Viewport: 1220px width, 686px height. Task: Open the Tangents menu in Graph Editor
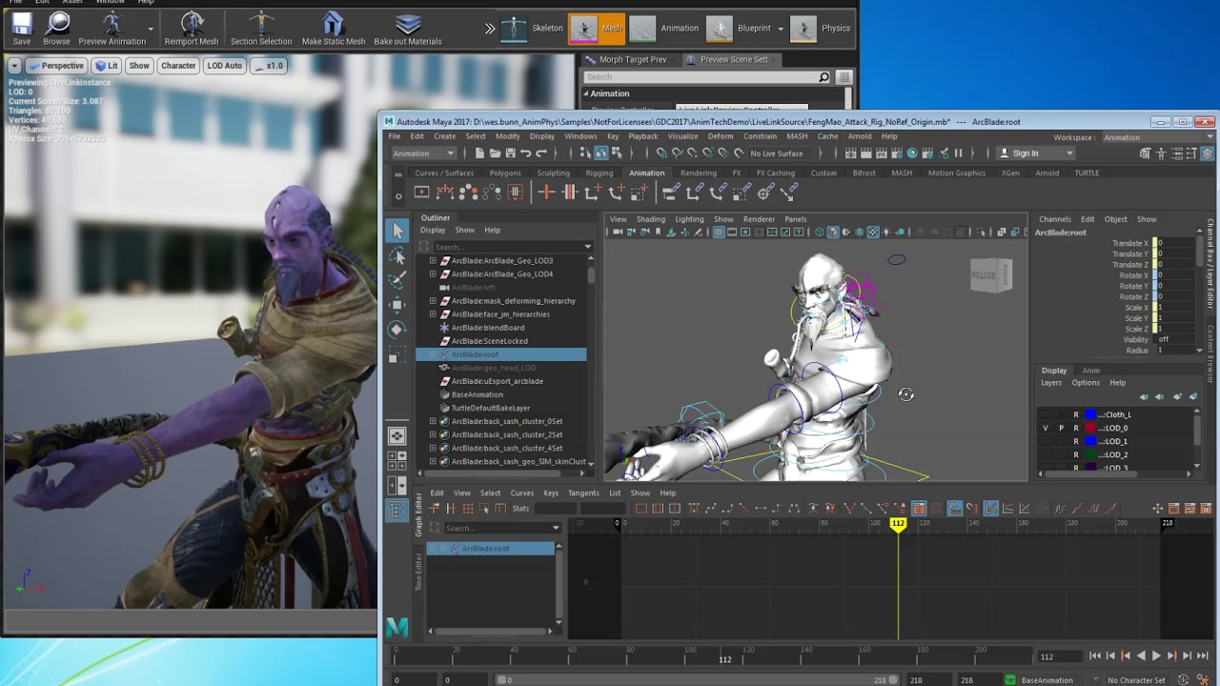583,493
